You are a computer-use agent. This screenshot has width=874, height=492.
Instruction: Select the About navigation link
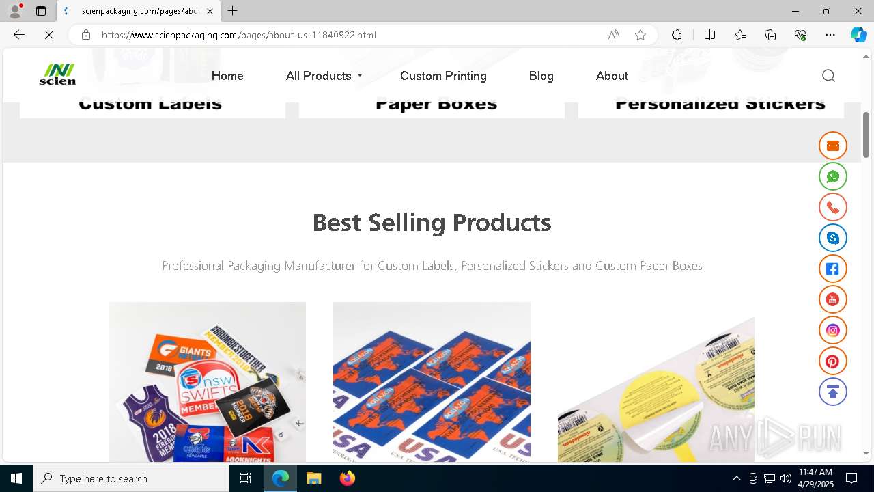612,76
